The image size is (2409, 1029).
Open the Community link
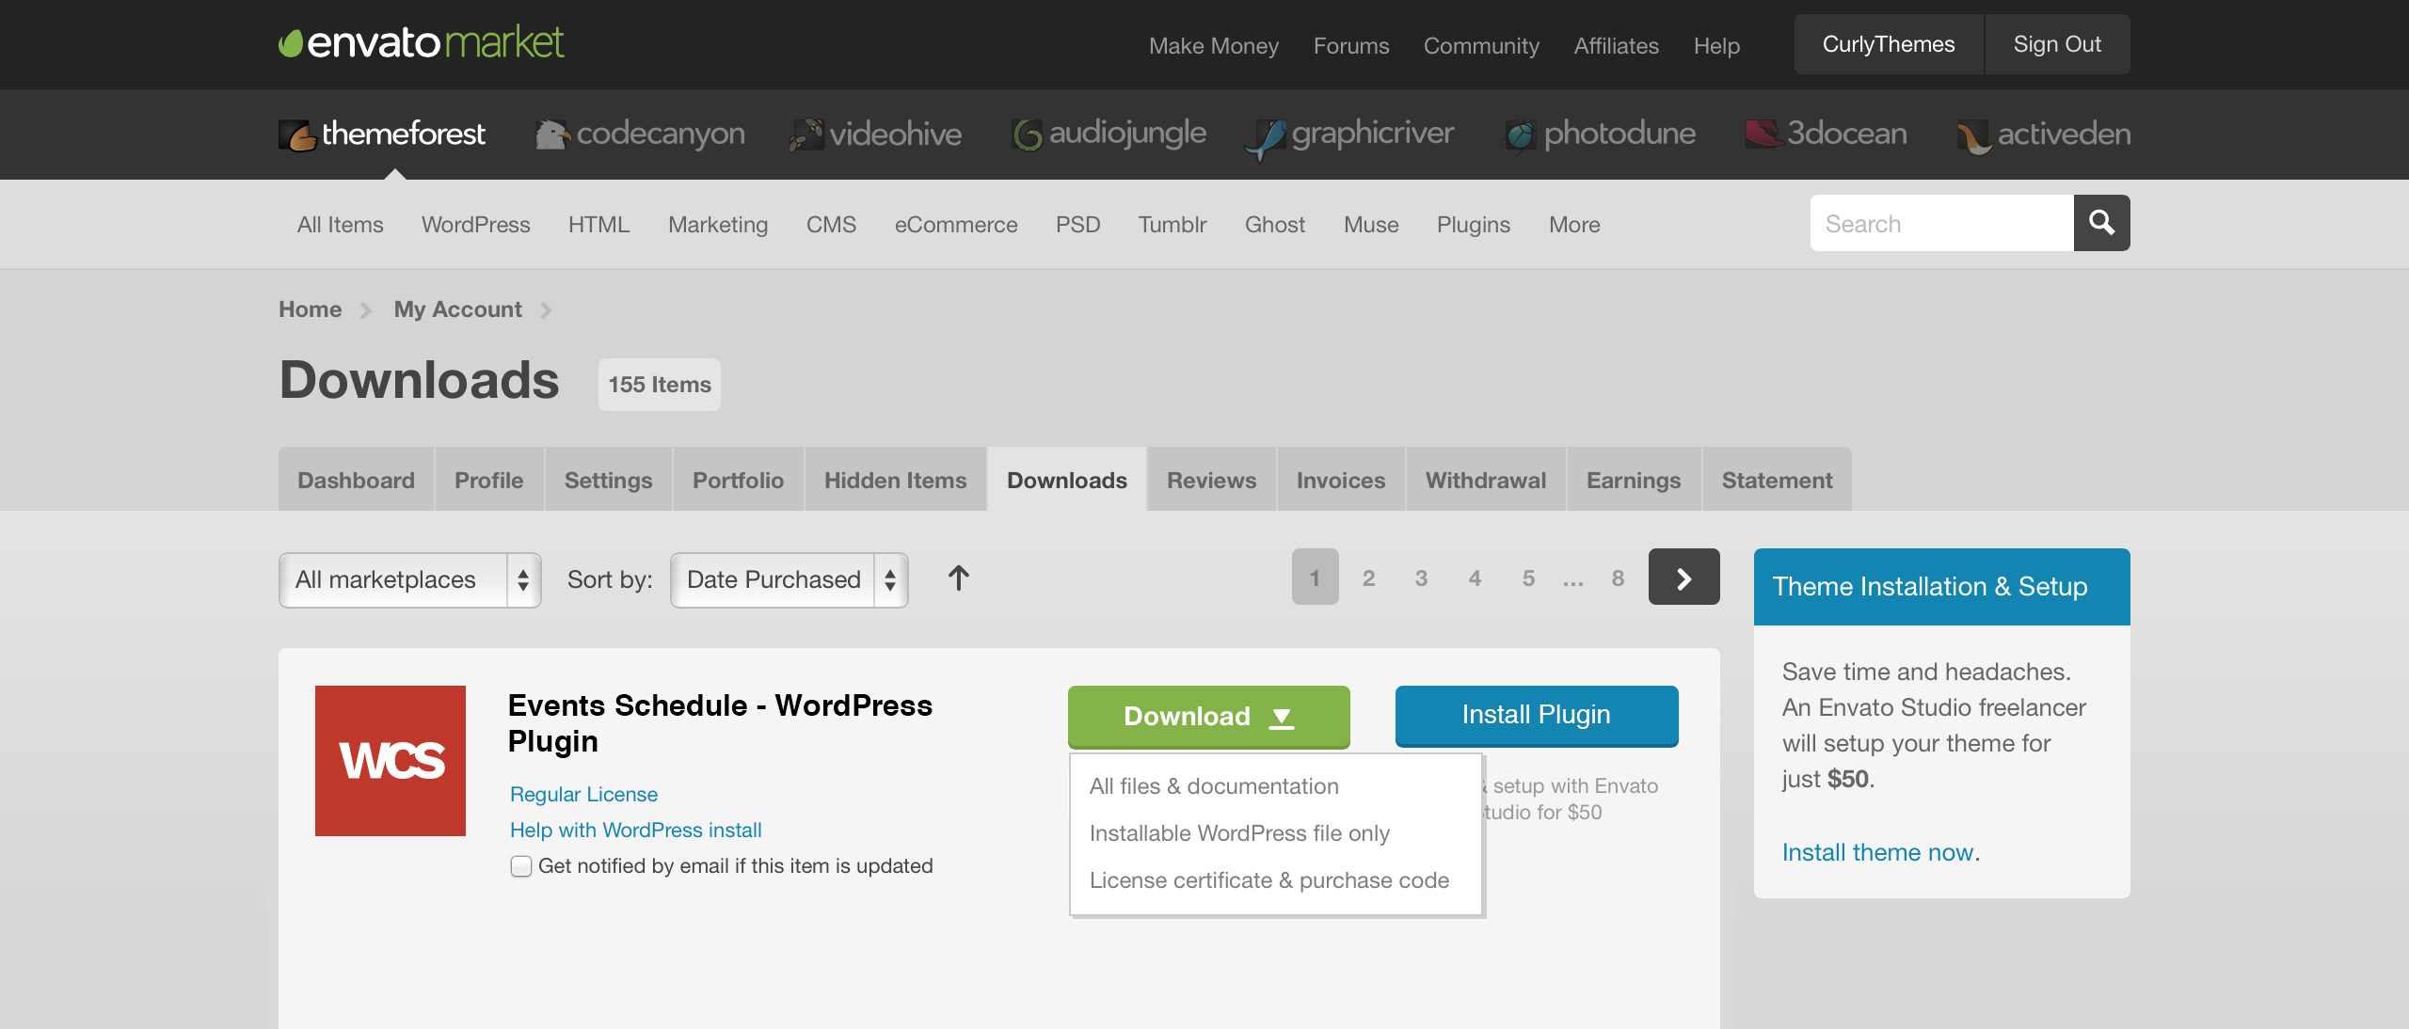(1481, 46)
